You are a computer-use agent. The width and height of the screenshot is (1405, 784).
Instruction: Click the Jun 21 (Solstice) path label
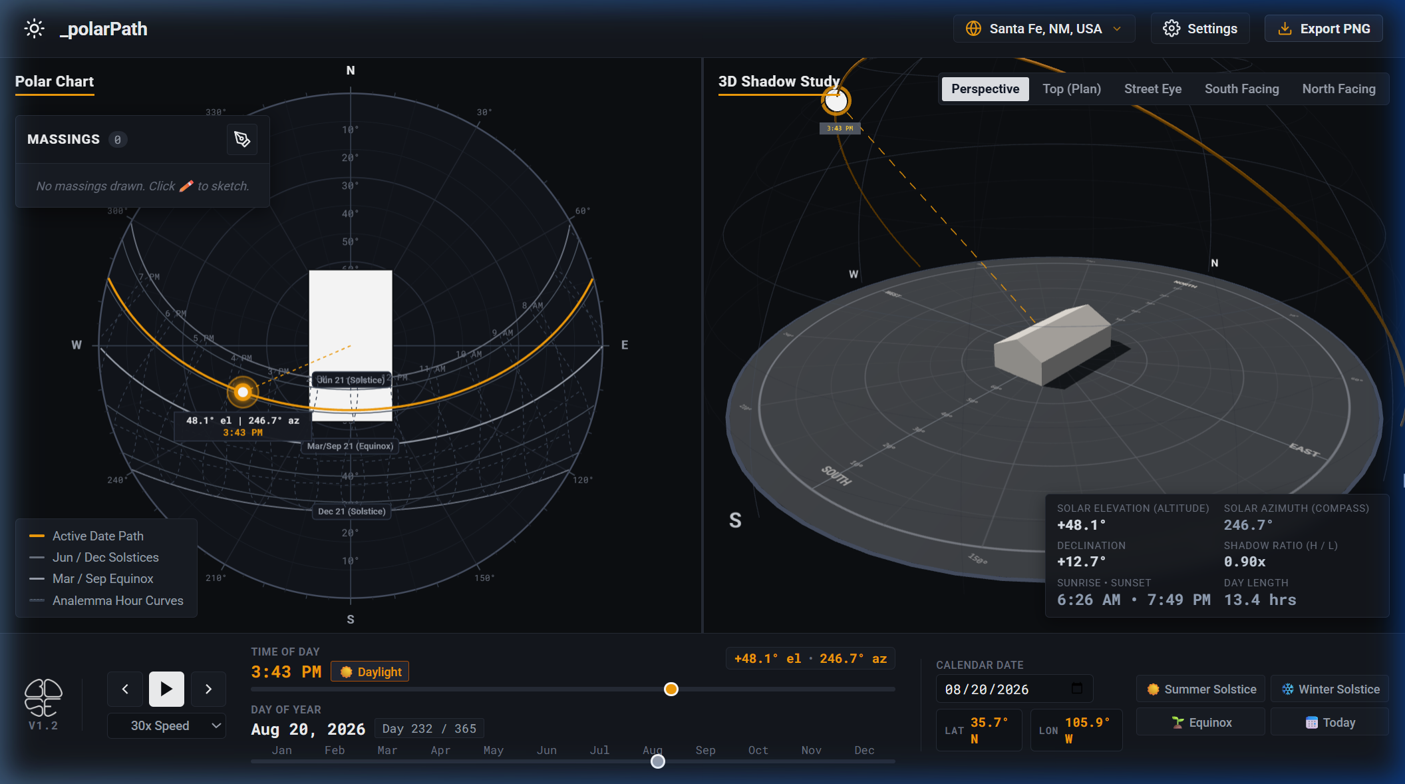pos(351,380)
